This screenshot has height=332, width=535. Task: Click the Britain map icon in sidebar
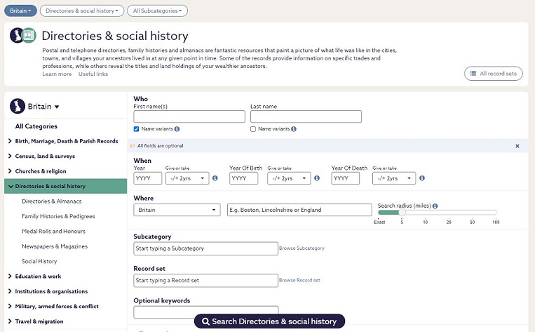[18, 106]
